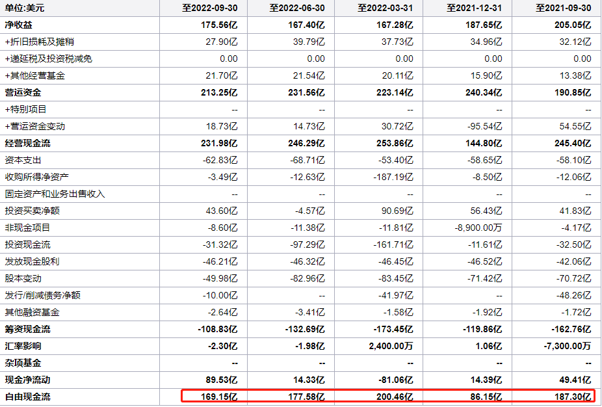Select the 至2022-09-30 column header
The image size is (602, 407).
click(209, 8)
